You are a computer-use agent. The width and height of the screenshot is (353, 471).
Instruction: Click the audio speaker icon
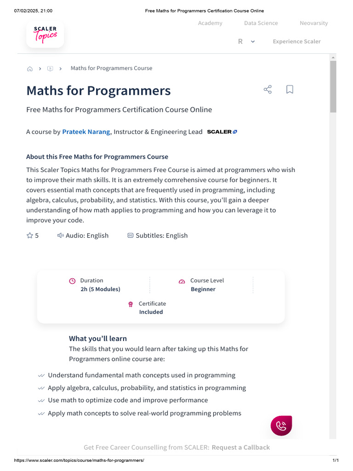click(60, 235)
